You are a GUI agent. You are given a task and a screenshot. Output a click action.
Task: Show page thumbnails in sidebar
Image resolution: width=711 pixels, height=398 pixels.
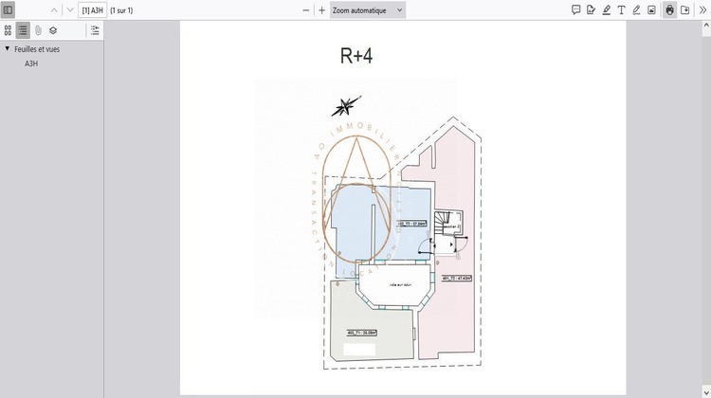click(x=8, y=30)
